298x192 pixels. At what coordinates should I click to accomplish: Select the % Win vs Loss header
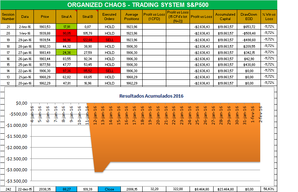coord(269,16)
